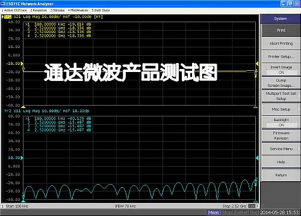
Task: Click the yellow start marker triangle below Tr1 graph
Action: tap(23, 107)
